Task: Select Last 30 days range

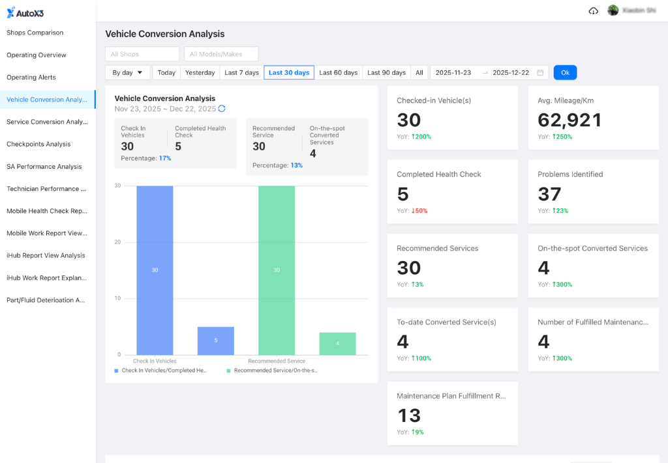Action: pyautogui.click(x=289, y=73)
